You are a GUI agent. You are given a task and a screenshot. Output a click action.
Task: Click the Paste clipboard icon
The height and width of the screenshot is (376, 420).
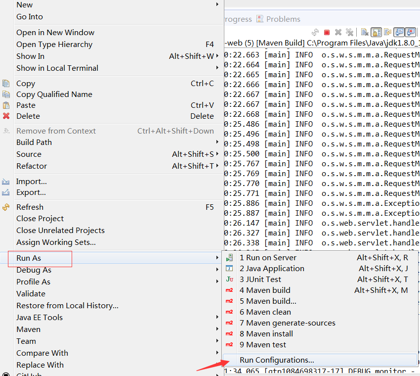(6, 105)
